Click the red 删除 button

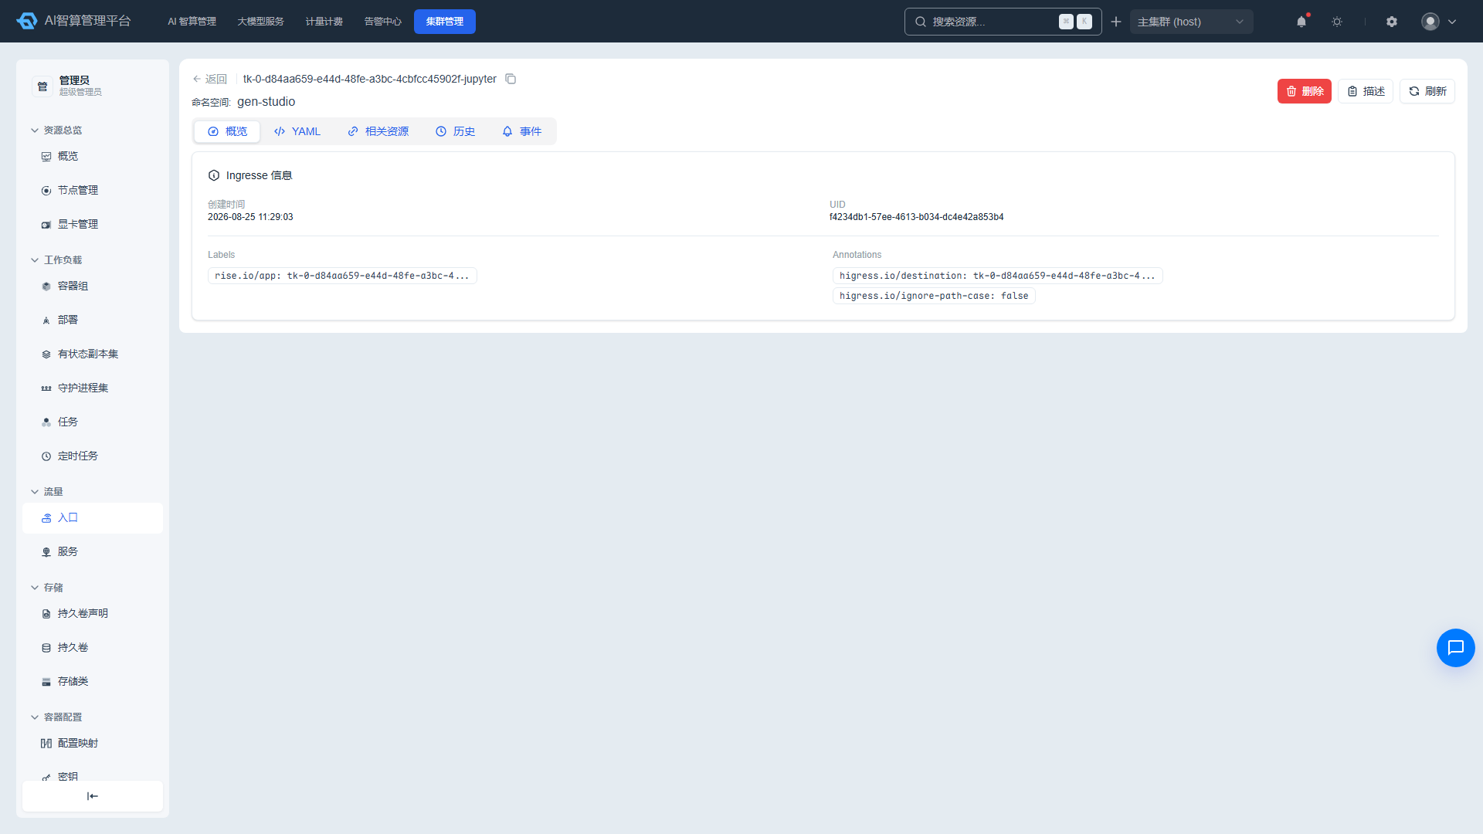coord(1305,91)
